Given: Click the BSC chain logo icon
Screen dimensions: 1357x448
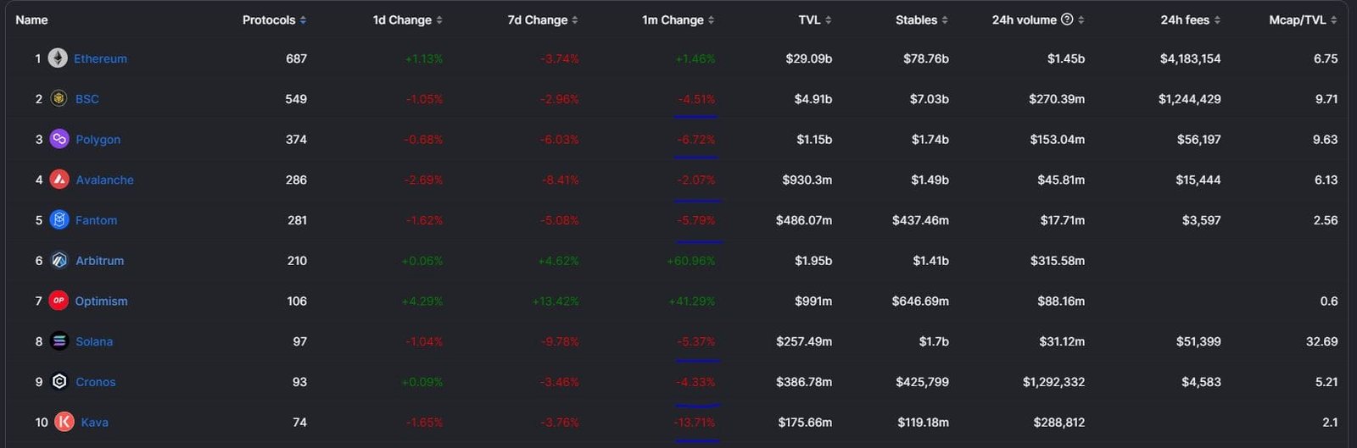Looking at the screenshot, I should pos(59,99).
